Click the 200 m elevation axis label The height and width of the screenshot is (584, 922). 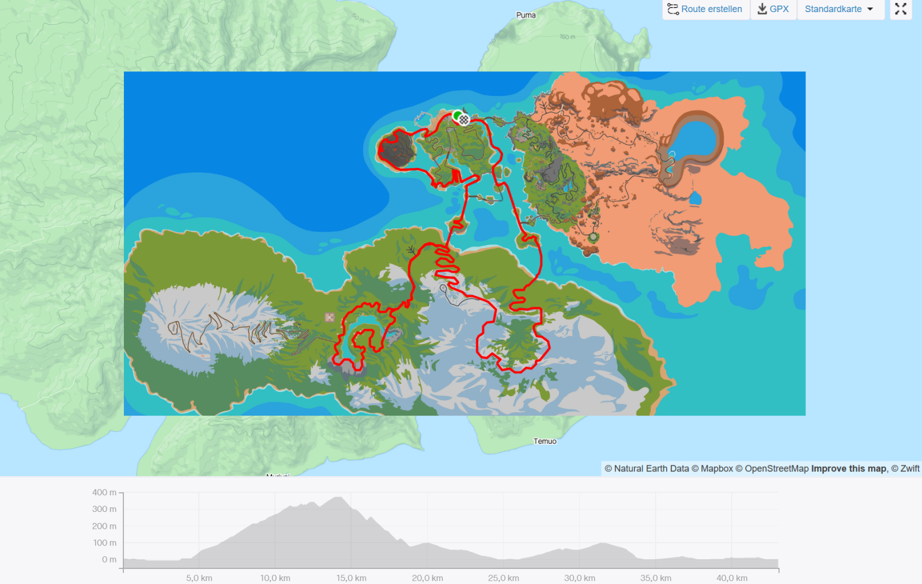104,526
